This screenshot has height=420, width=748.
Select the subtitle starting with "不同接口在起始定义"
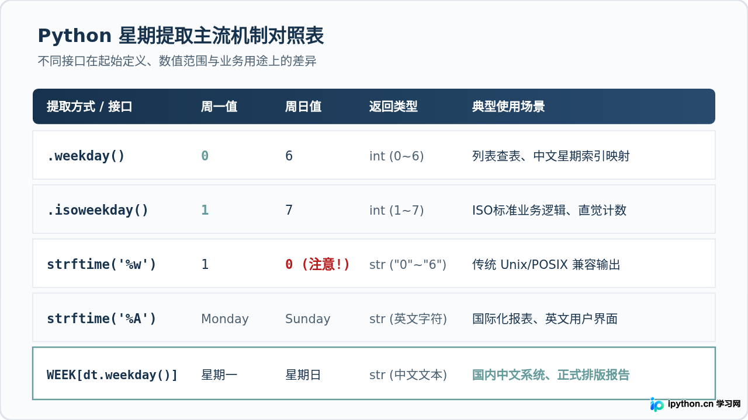[x=177, y=61]
